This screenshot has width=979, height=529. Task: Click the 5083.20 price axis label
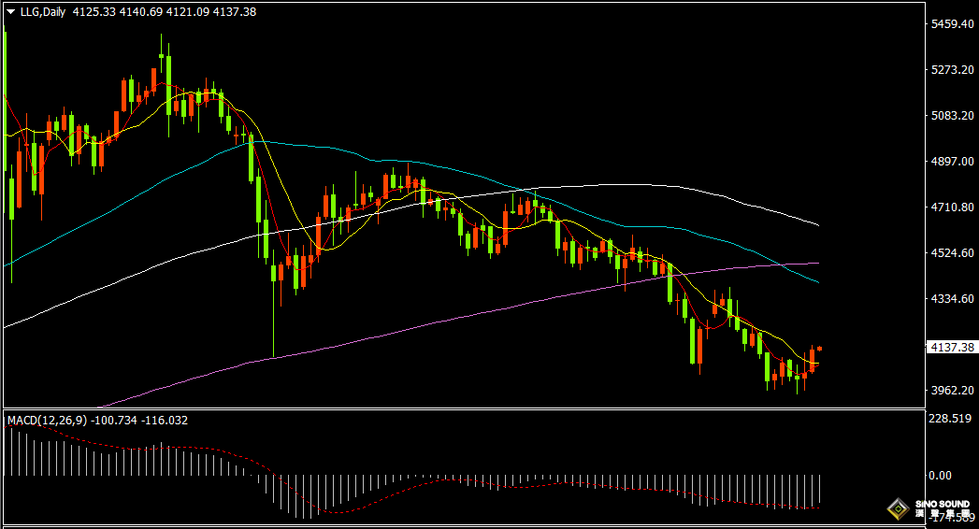(952, 115)
